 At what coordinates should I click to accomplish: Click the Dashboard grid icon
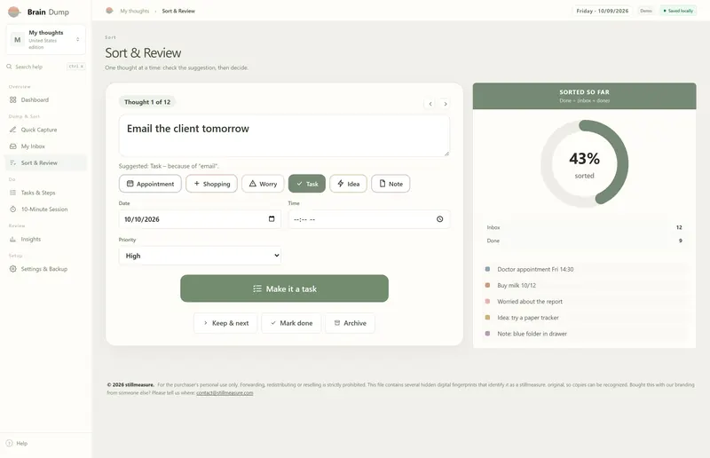tap(12, 99)
